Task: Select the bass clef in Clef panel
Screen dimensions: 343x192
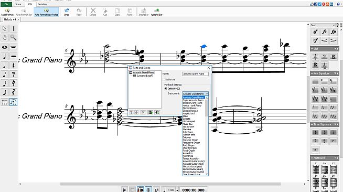Action: (324, 57)
